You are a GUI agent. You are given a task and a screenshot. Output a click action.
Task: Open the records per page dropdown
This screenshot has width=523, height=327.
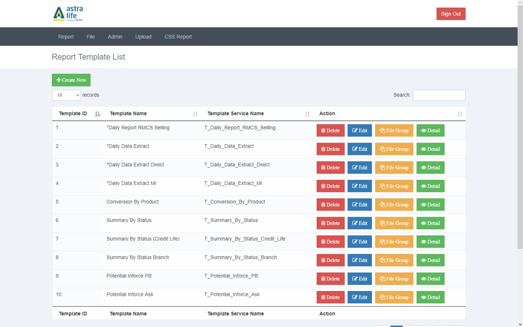point(66,95)
